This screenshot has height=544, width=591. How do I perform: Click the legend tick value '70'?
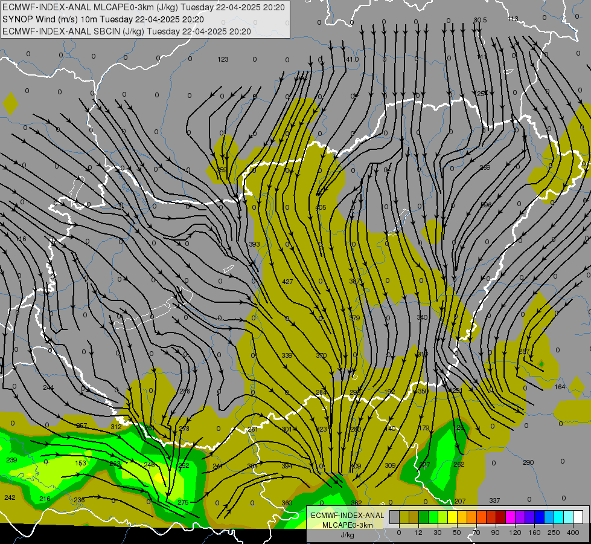[x=476, y=533]
